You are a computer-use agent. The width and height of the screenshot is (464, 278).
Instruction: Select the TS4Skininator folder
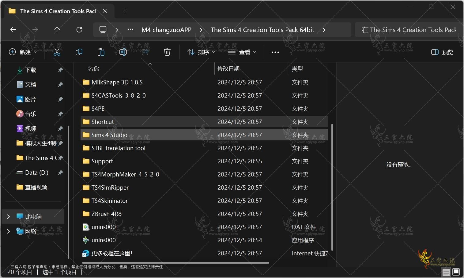(204, 201)
